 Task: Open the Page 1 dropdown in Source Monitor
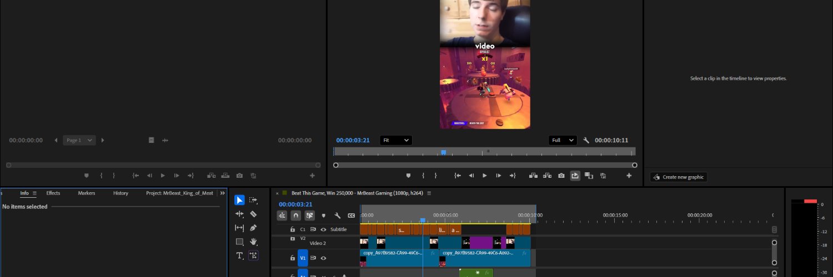79,140
